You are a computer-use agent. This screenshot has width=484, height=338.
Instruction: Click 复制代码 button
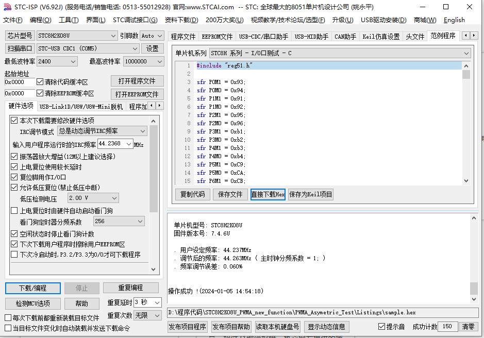(193, 194)
